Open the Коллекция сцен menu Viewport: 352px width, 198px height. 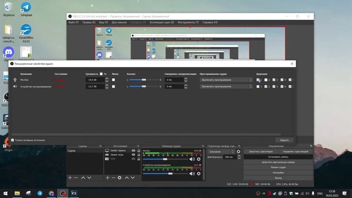point(162,23)
